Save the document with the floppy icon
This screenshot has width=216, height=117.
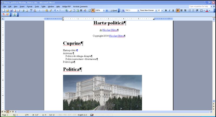11,10
